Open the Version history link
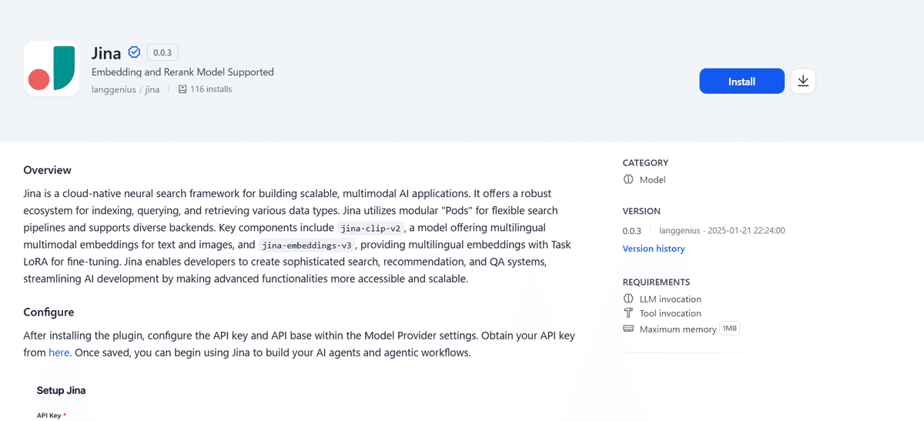924x421 pixels. coord(653,249)
